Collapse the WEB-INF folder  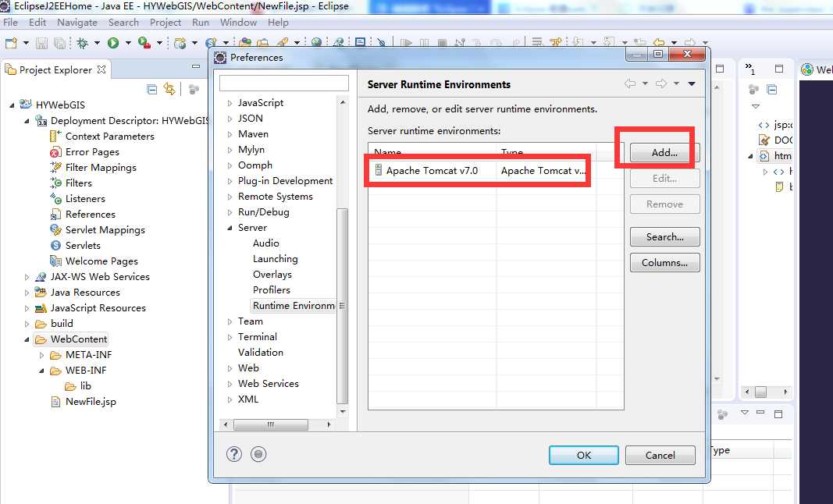click(x=41, y=371)
